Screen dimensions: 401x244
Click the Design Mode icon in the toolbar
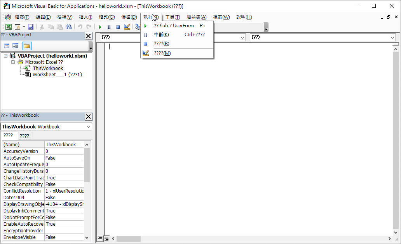coord(127,27)
